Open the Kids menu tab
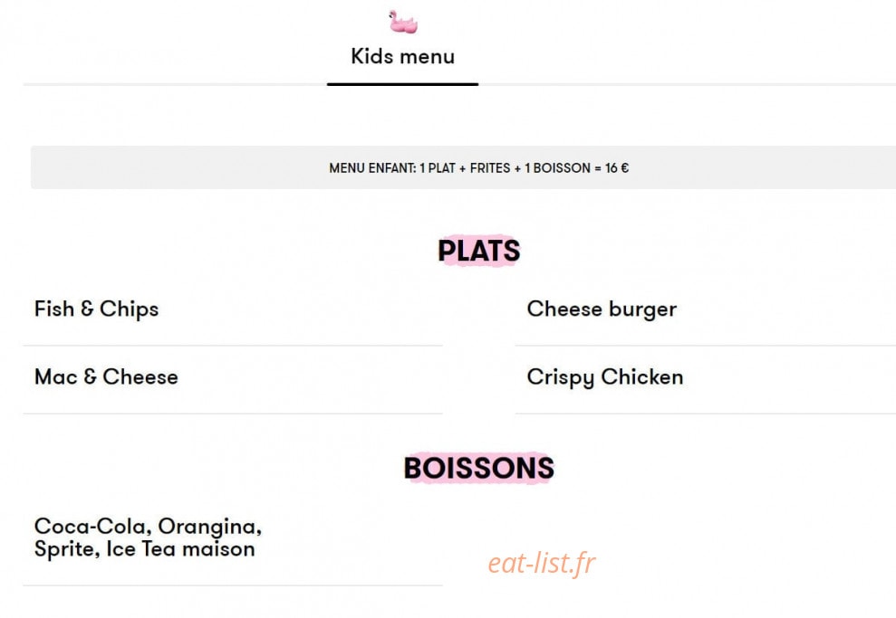The width and height of the screenshot is (896, 618). pyautogui.click(x=403, y=56)
